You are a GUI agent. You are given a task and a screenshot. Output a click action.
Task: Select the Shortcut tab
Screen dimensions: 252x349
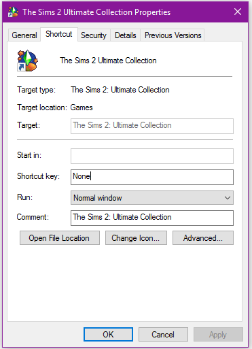point(59,34)
